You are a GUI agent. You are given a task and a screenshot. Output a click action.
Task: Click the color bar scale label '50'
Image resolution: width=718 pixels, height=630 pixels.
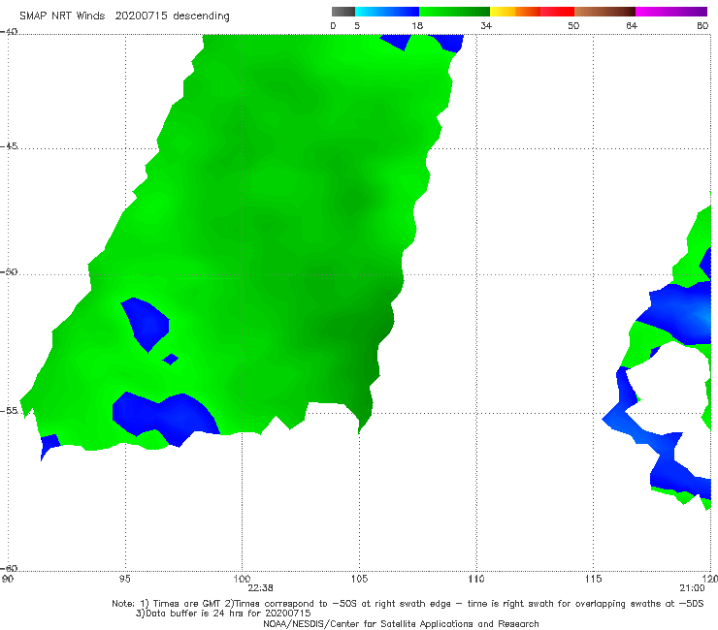point(573,26)
